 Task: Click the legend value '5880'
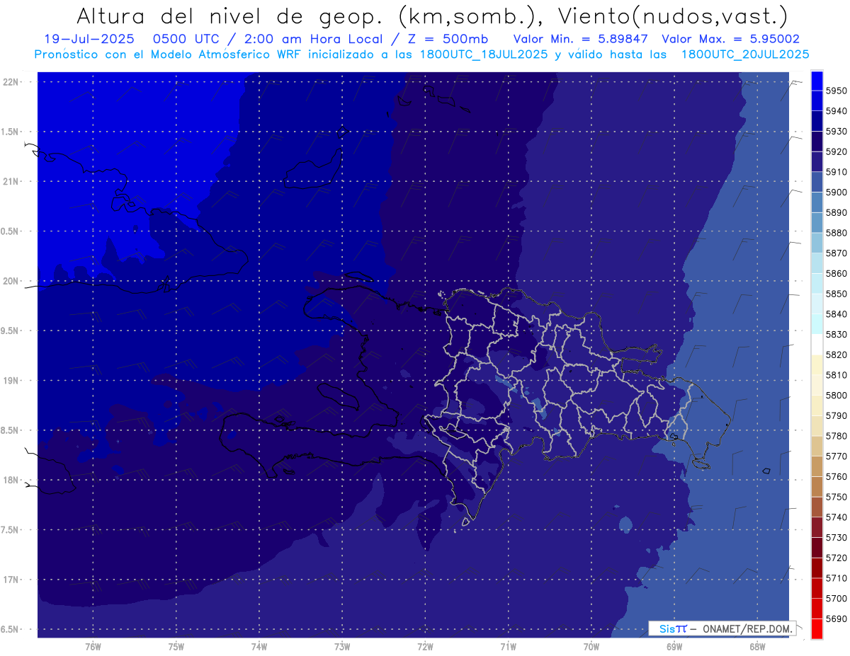click(837, 233)
